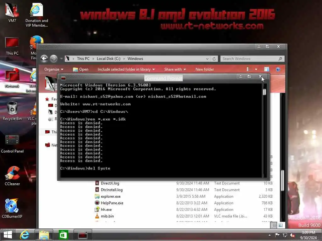Show hidden tray icons arrow
322x241 pixels.
click(x=269, y=235)
